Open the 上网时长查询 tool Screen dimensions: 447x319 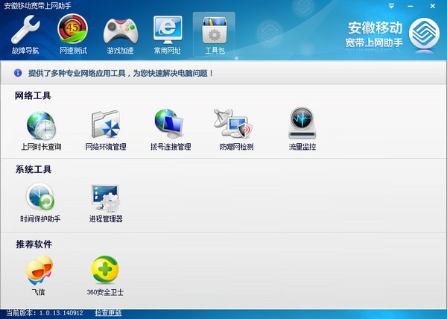coord(41,131)
